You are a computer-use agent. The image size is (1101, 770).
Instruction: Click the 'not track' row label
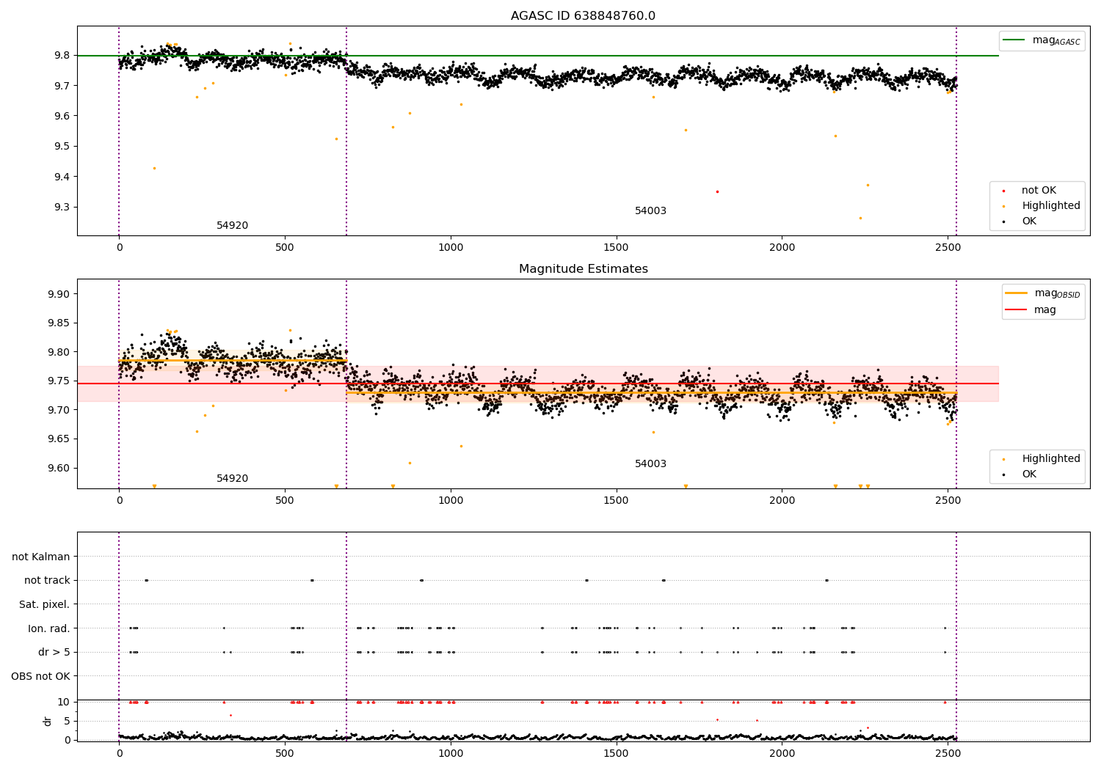47,581
